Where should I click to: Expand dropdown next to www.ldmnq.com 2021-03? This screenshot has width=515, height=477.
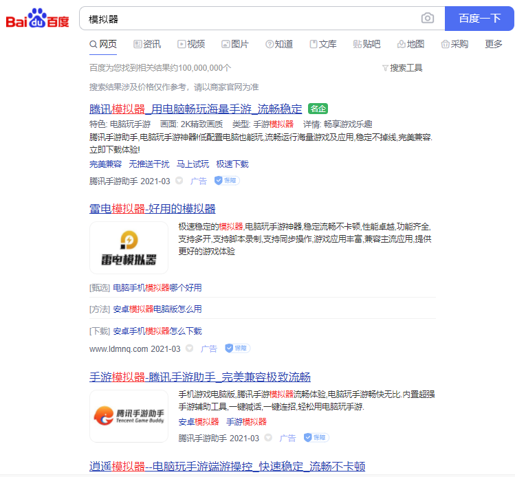click(190, 348)
